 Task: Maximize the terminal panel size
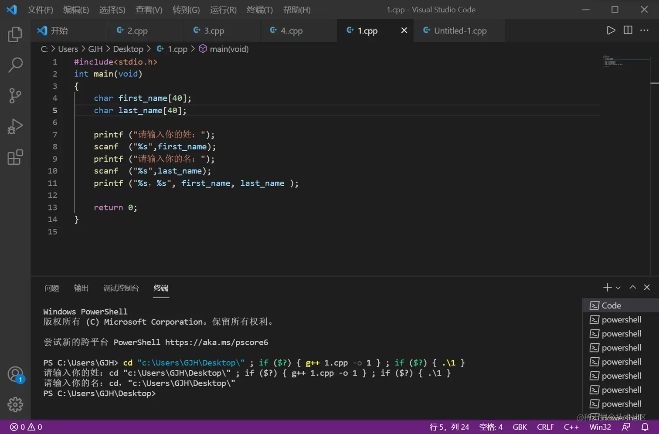pyautogui.click(x=632, y=287)
